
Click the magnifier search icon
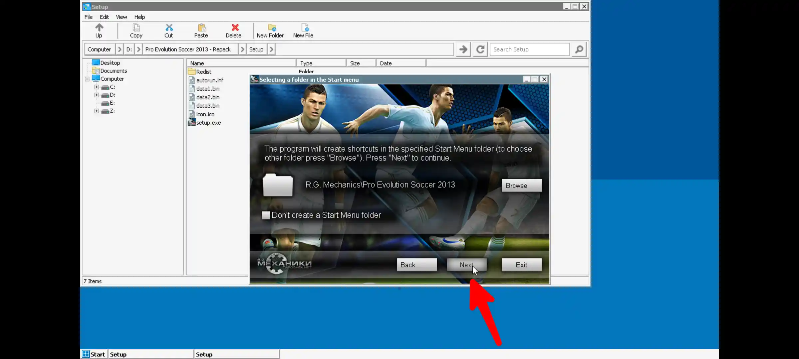579,49
